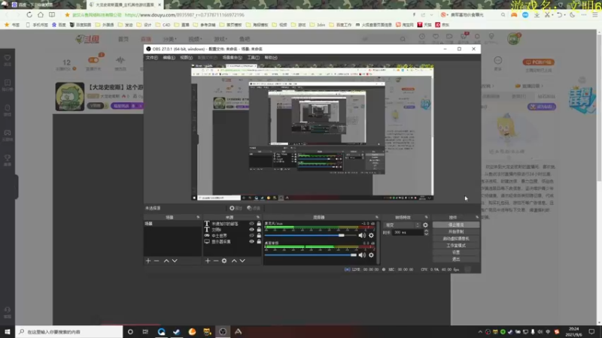Screen dimensions: 602x338
Task: Open settings gear for the microphone audio channel
Action: pyautogui.click(x=371, y=235)
